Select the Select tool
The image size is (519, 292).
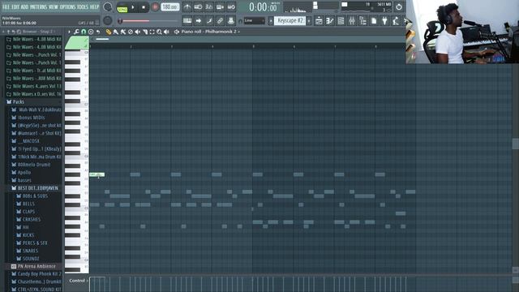click(x=152, y=32)
